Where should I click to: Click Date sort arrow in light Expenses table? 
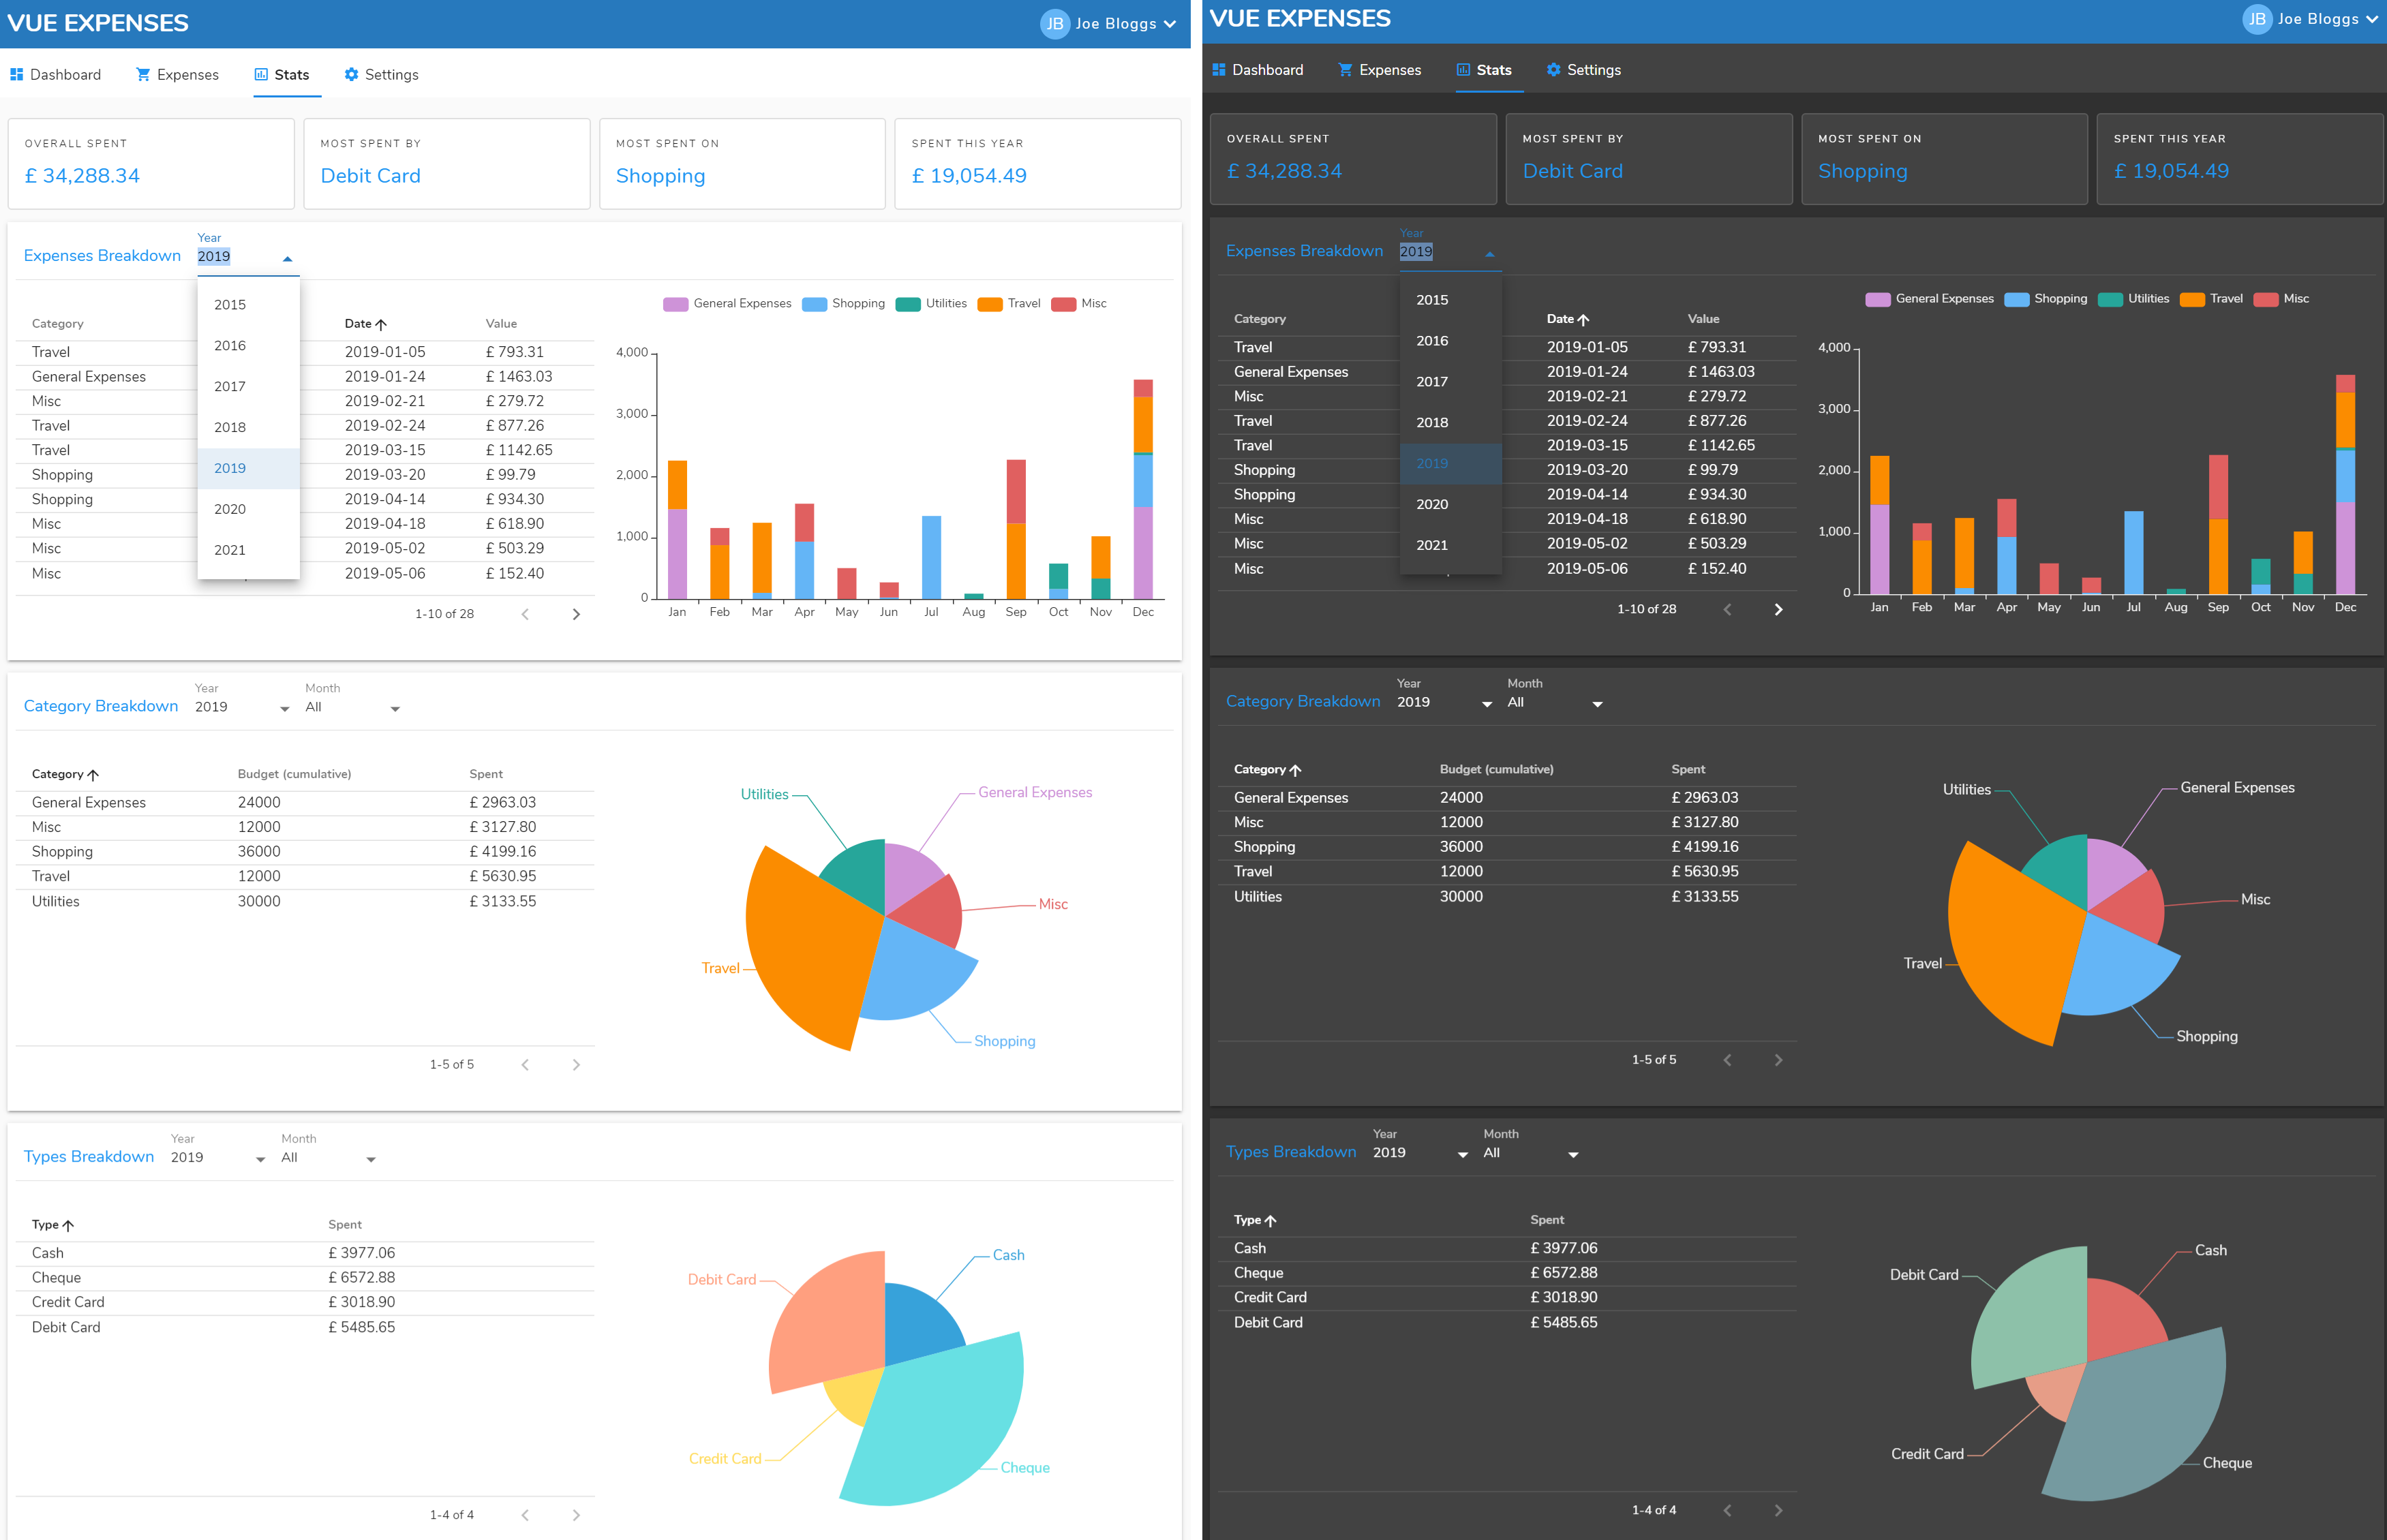pos(381,324)
